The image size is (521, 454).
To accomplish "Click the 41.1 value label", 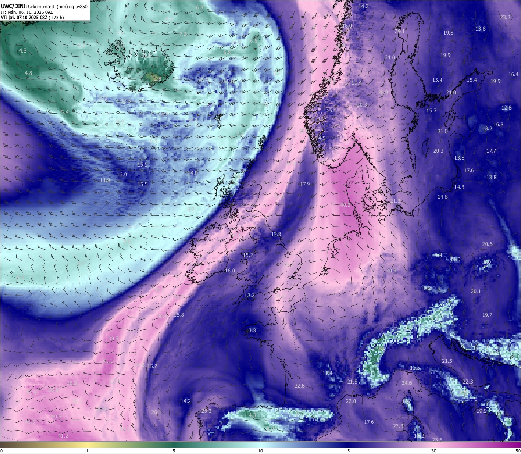I will (x=108, y=361).
